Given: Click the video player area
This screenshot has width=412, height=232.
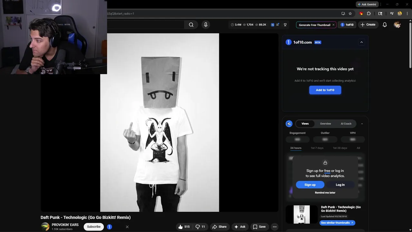Looking at the screenshot, I should [160, 122].
